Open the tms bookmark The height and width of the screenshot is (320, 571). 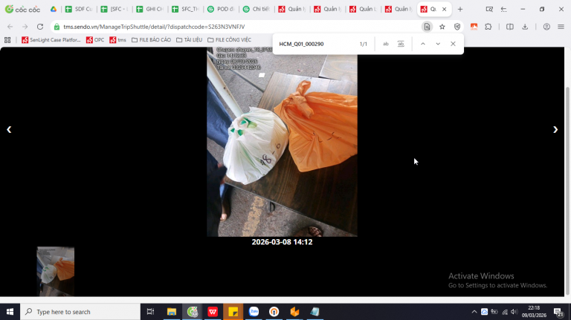pyautogui.click(x=117, y=40)
